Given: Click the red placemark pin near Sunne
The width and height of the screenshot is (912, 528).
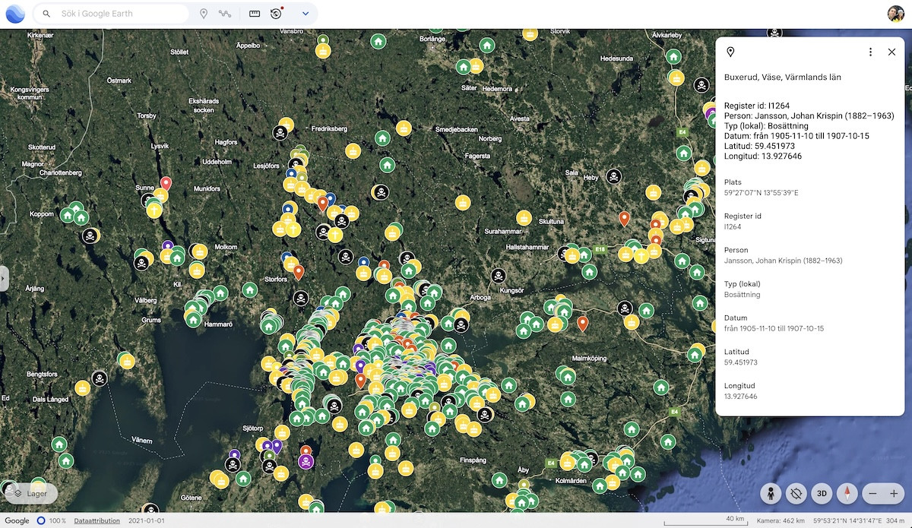Looking at the screenshot, I should tap(166, 184).
